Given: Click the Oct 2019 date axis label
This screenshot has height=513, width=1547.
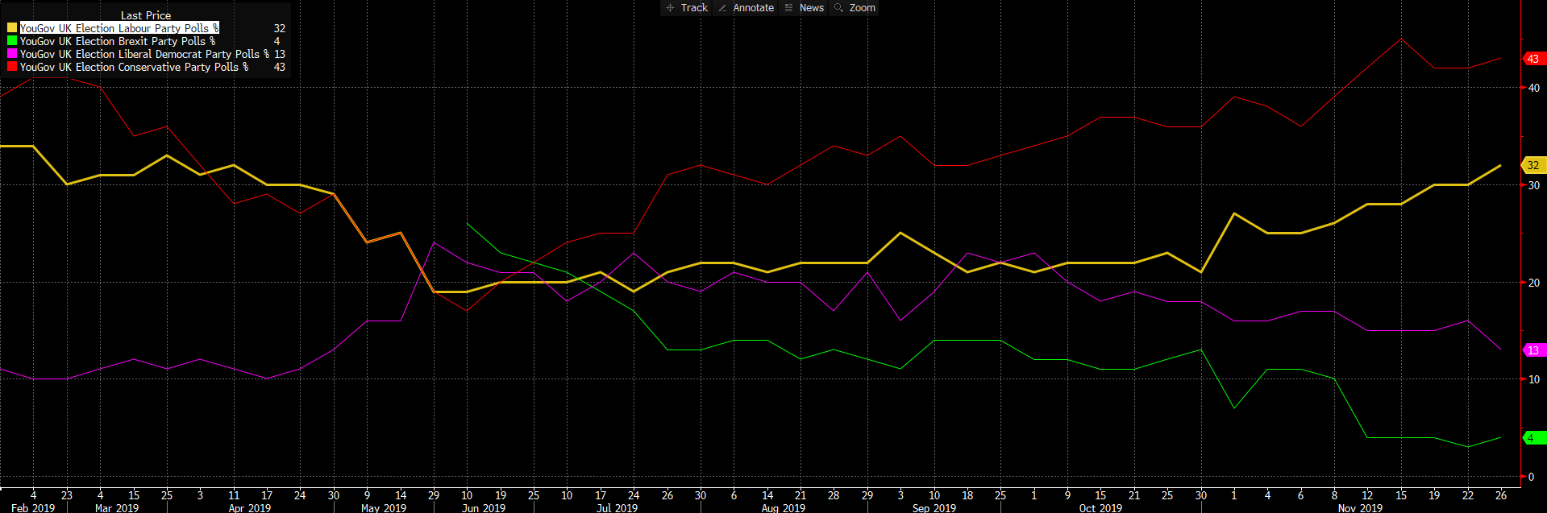Looking at the screenshot, I should (1100, 507).
